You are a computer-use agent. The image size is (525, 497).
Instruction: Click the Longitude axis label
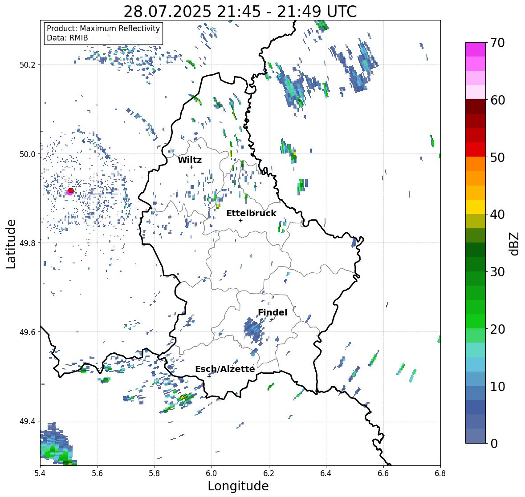(x=238, y=486)
